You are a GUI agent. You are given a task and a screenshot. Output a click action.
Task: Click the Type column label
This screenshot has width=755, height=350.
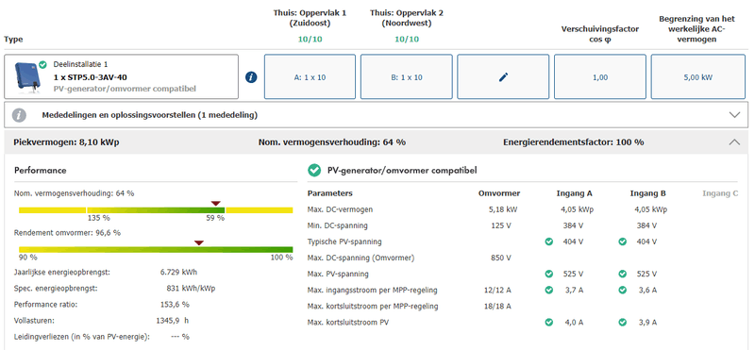[x=13, y=40]
